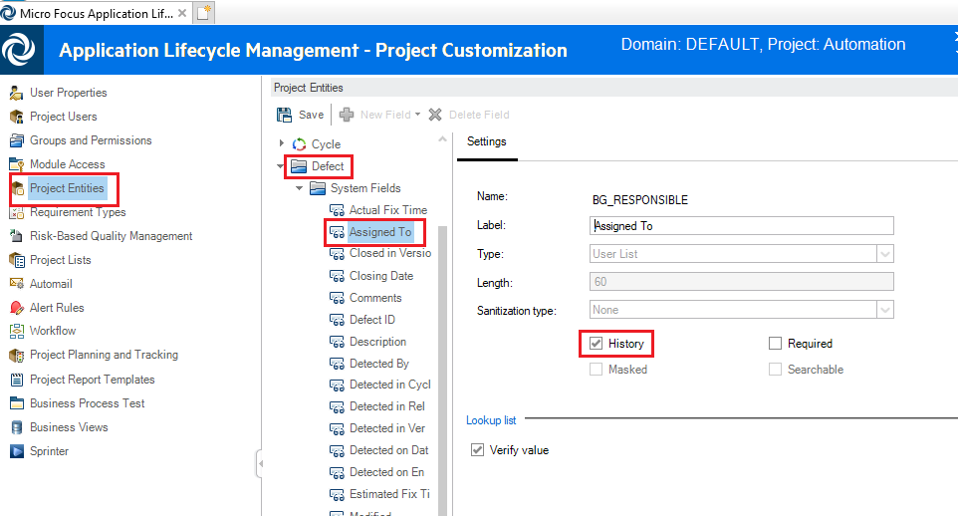Click the Automail envelope icon
This screenshot has height=516, width=958.
16,284
